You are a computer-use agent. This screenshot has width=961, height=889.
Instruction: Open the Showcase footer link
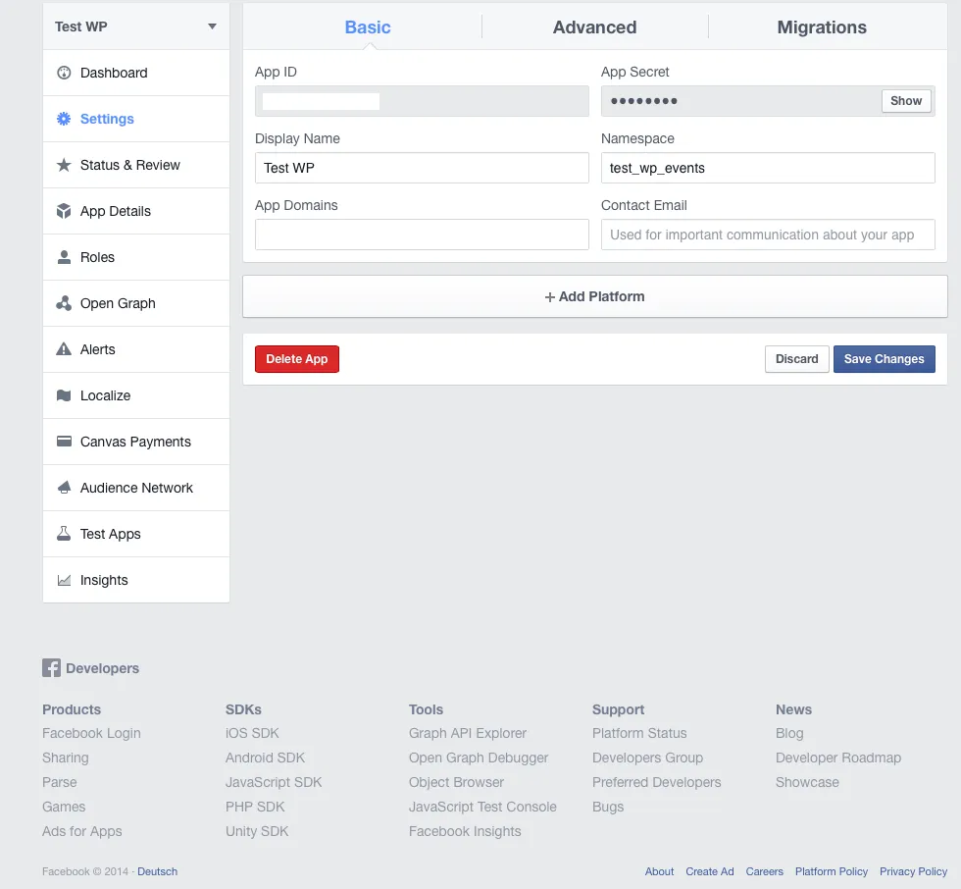[806, 782]
